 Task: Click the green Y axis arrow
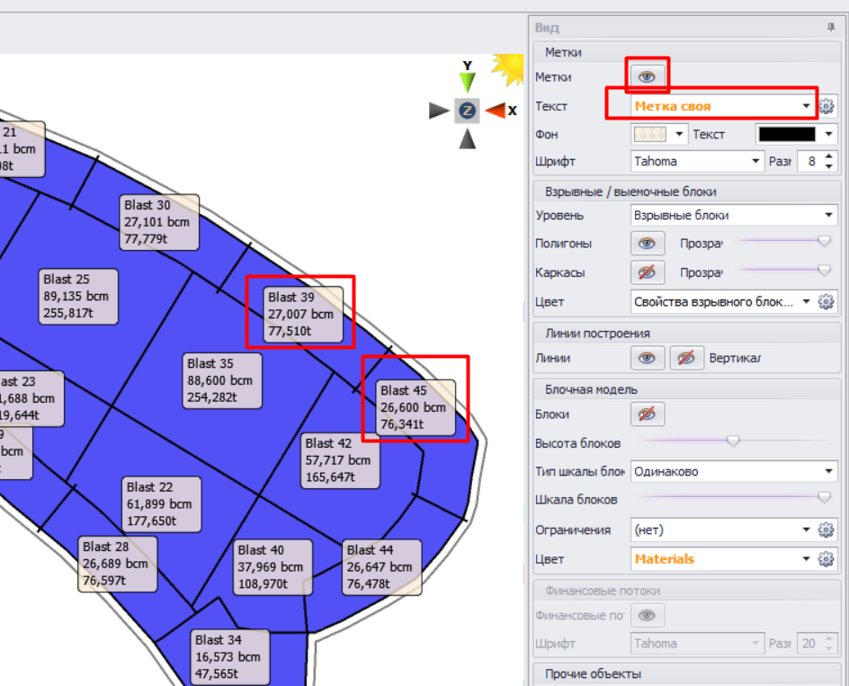tap(467, 81)
